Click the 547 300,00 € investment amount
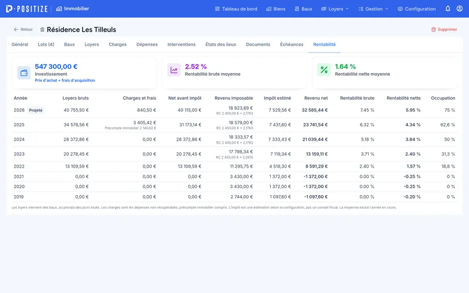 [56, 66]
